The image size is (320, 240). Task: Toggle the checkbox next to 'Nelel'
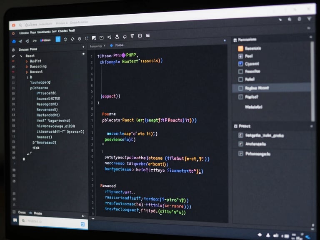point(240,79)
